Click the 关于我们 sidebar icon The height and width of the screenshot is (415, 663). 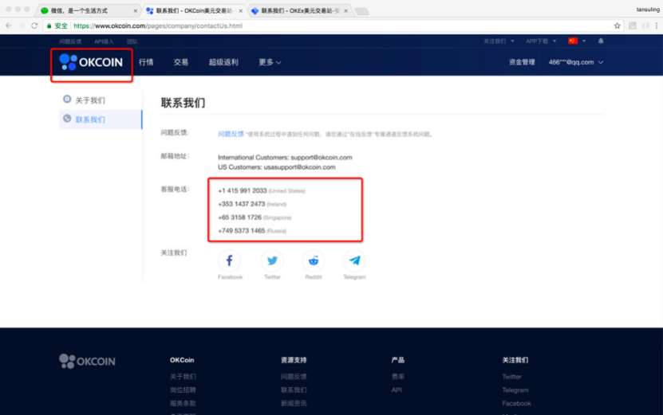67,100
